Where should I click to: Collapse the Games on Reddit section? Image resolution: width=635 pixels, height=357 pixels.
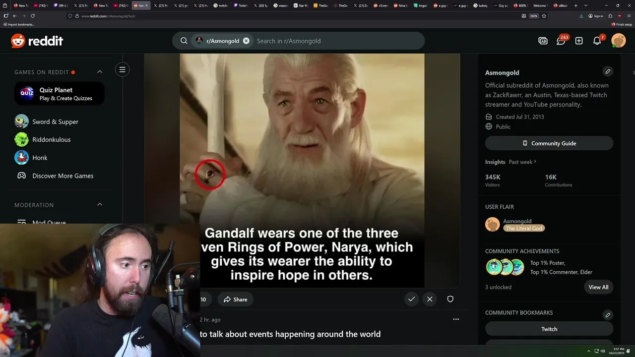[x=100, y=72]
